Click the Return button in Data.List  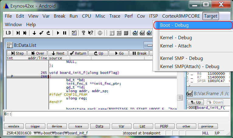[x=78, y=53]
